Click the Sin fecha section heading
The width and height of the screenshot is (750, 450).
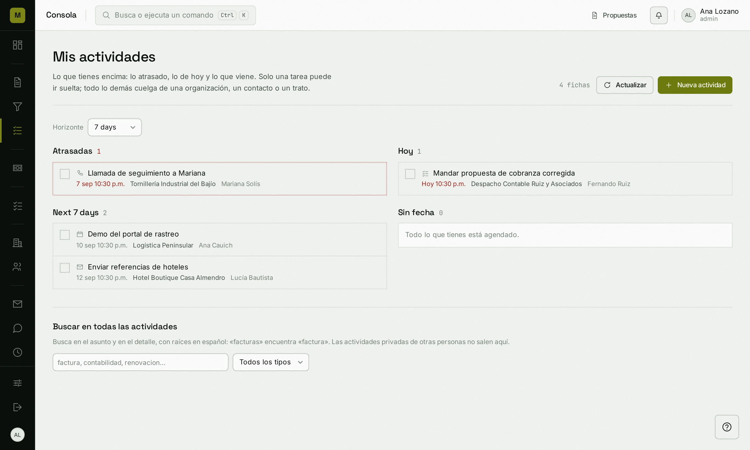416,213
